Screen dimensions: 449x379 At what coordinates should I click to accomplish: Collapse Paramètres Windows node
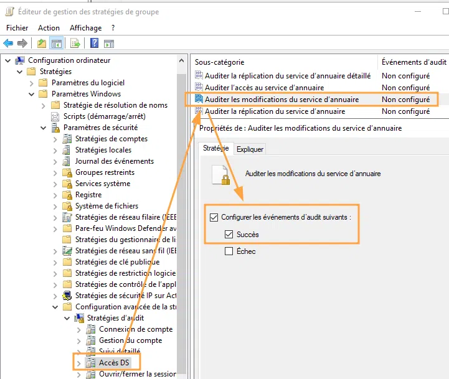pos(32,94)
